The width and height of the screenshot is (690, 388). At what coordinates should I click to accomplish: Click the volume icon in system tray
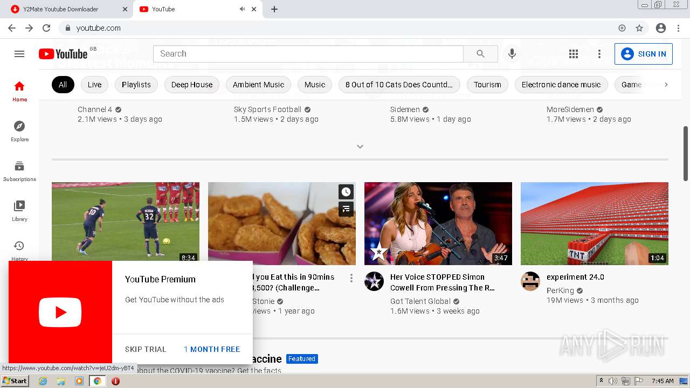coord(613,381)
